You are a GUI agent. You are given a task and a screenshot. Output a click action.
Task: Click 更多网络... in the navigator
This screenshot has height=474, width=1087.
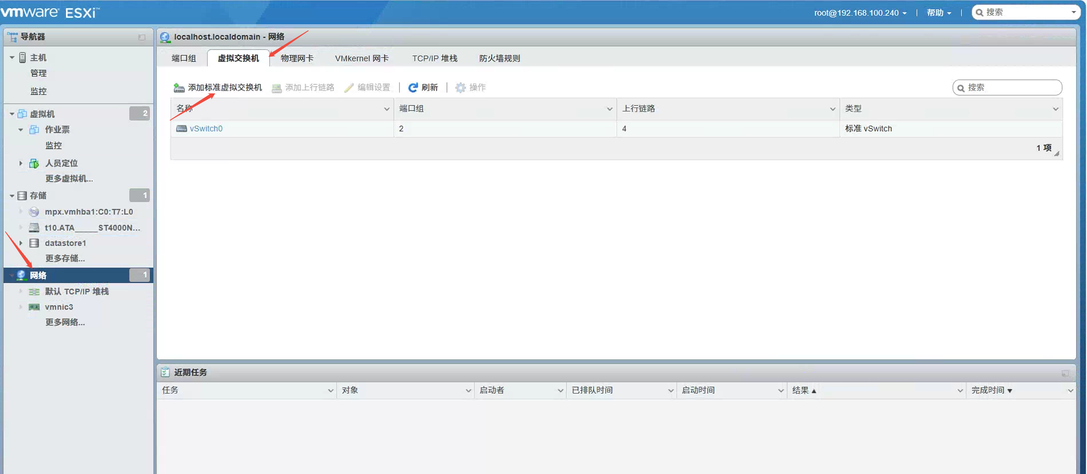65,322
